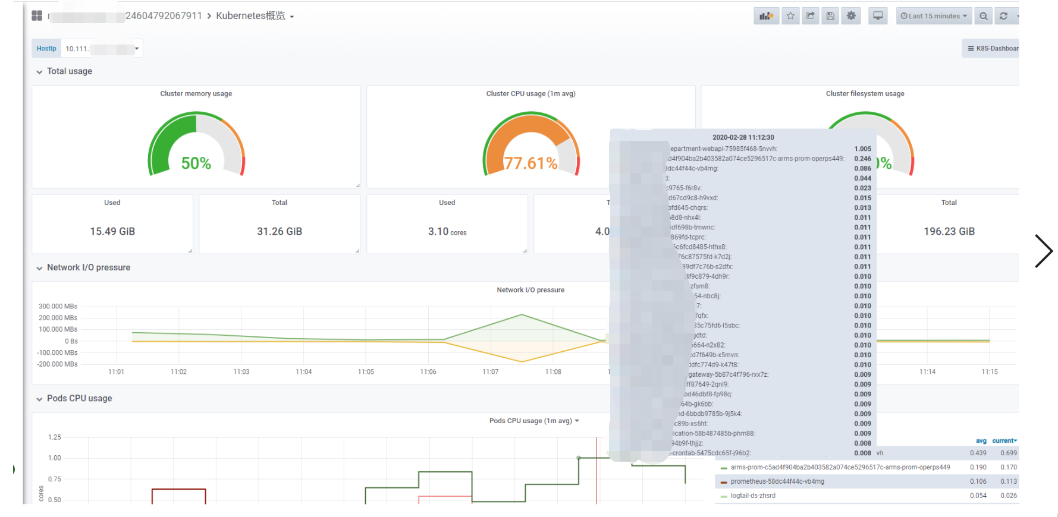Refresh the dashboard now
Viewport: 1058px width, 517px height.
tap(1004, 16)
